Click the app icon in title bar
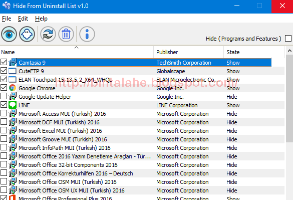Image resolution: width=293 pixels, height=200 pixels. coord(7,6)
